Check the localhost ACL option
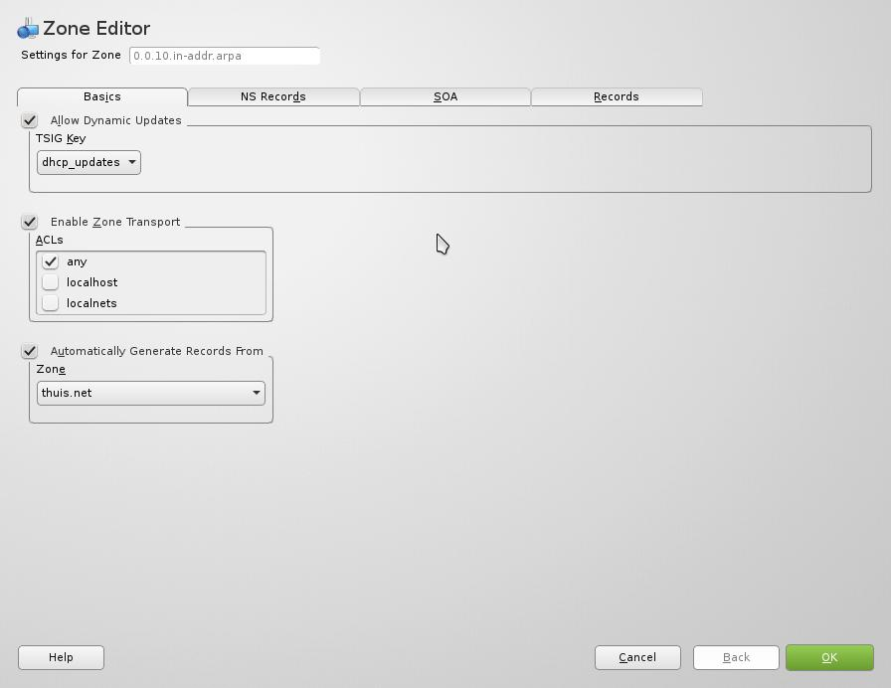The width and height of the screenshot is (891, 688). [51, 282]
